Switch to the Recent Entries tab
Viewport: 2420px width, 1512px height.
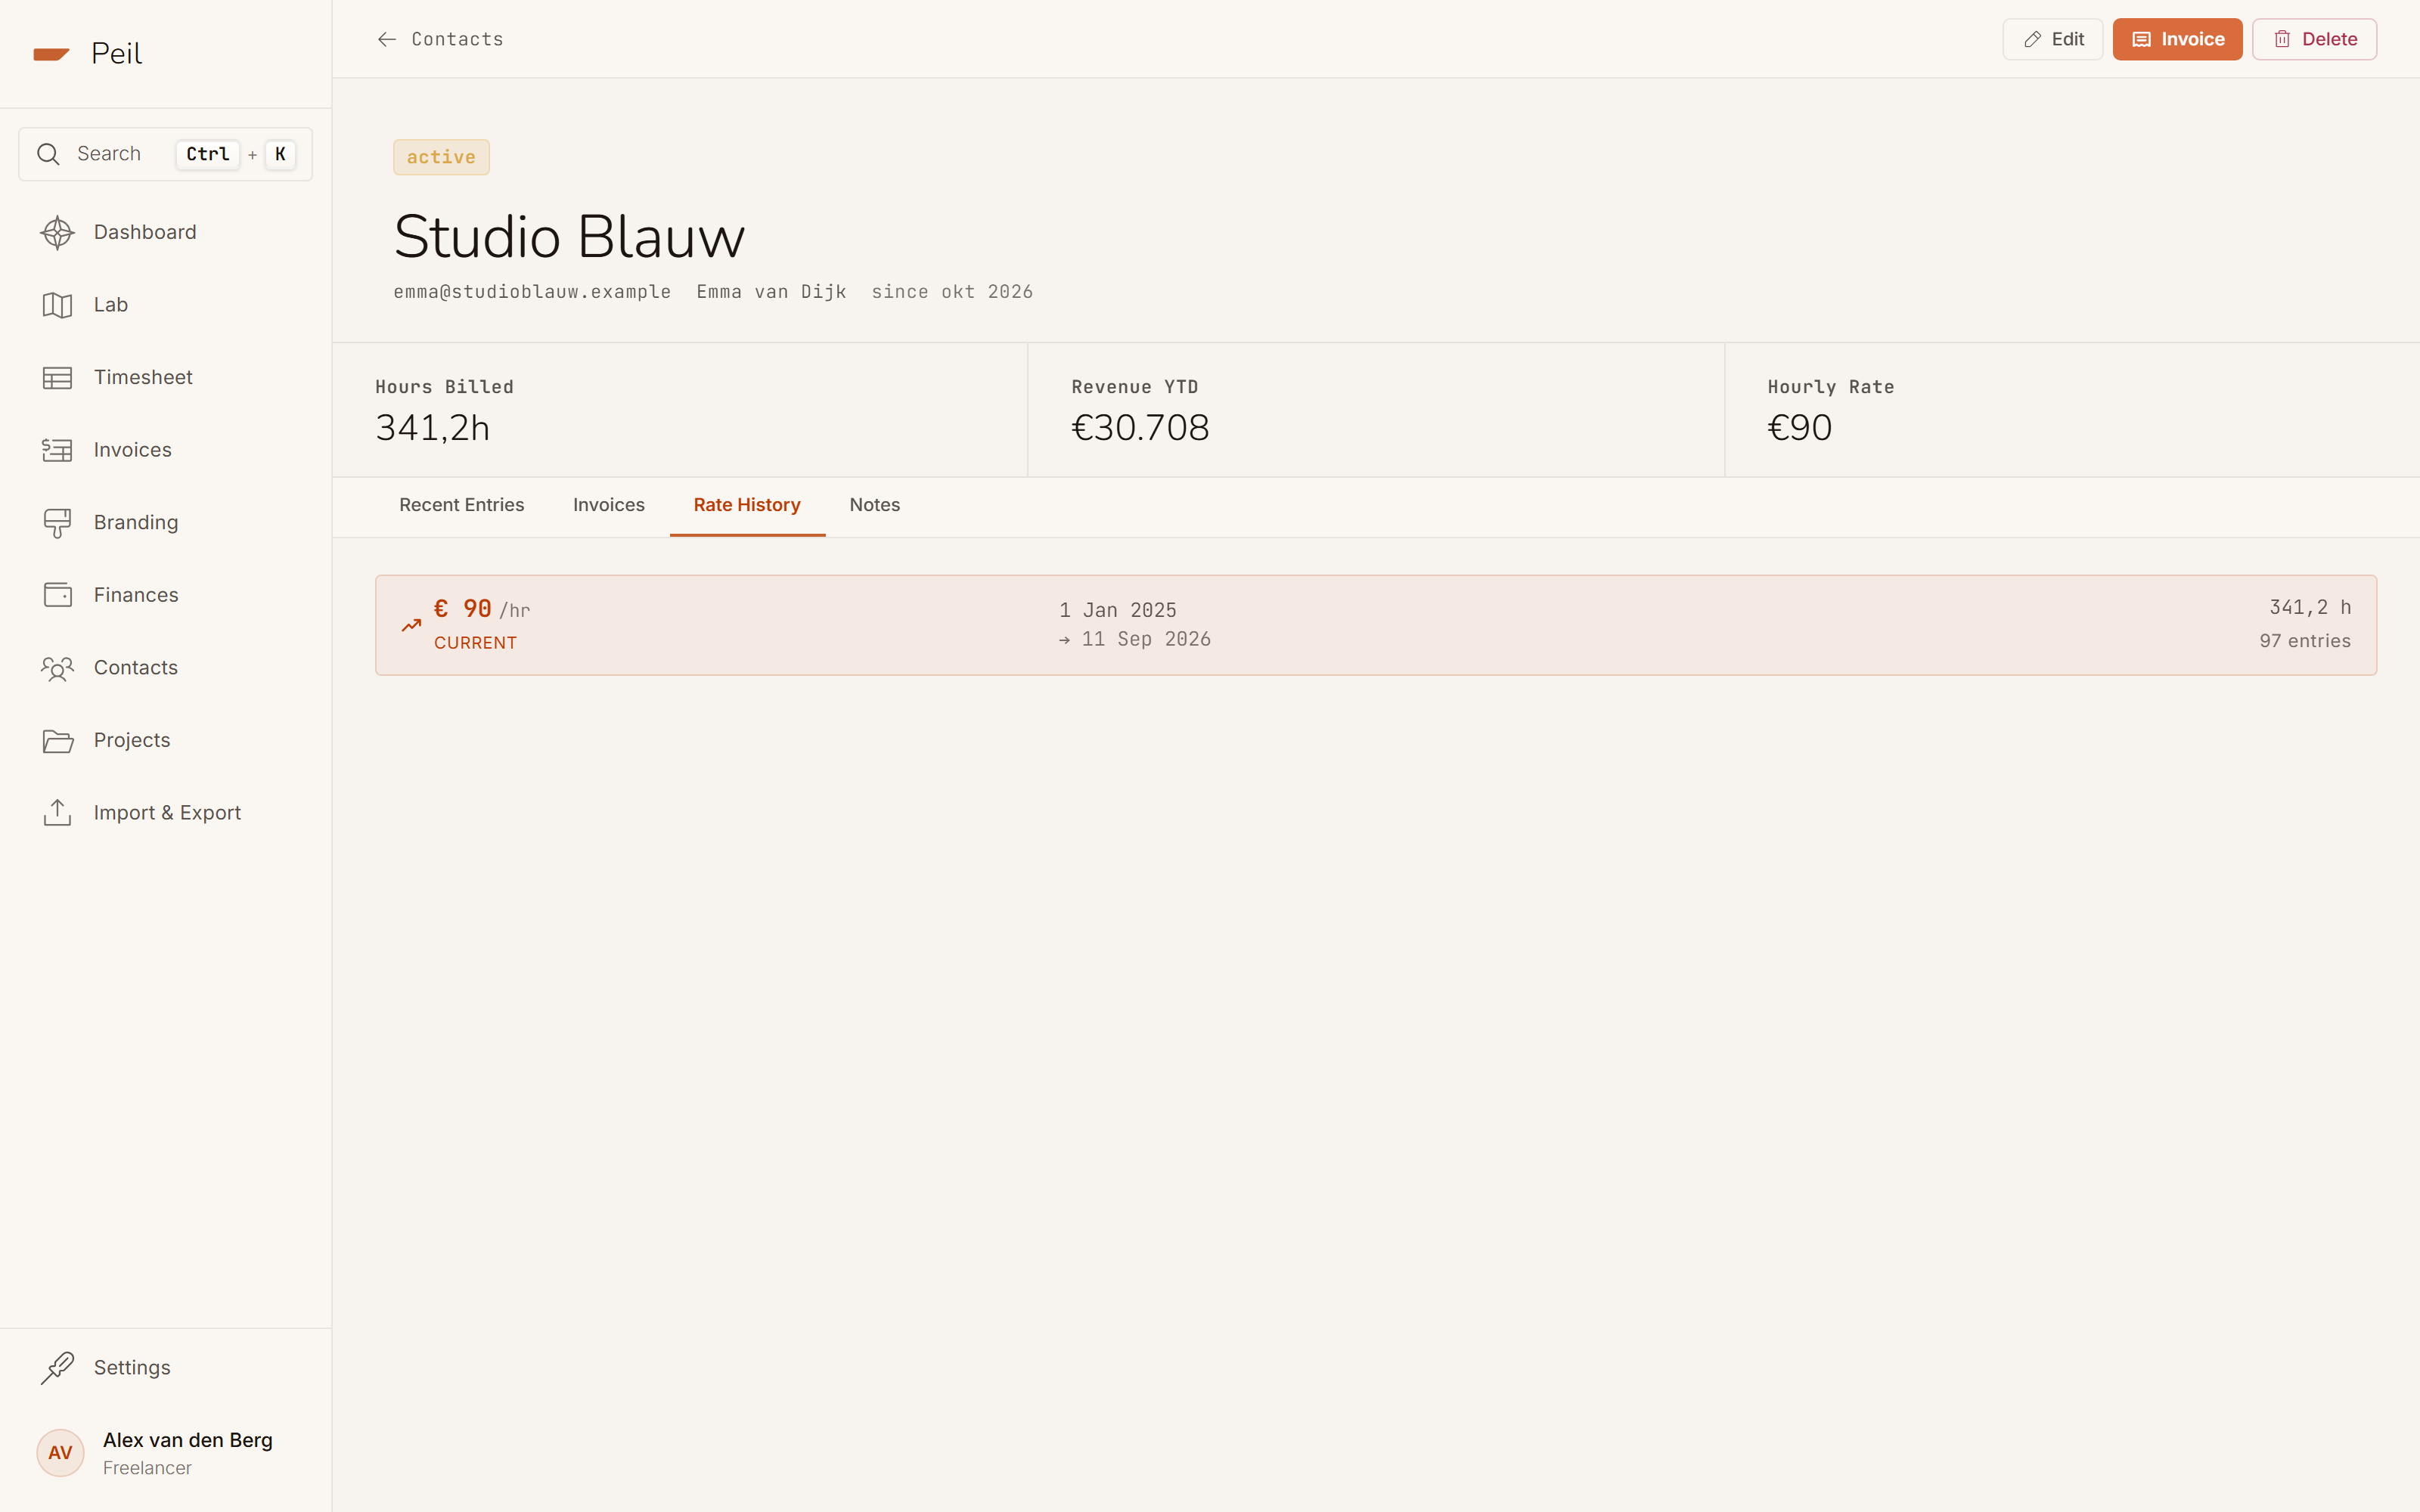coord(461,505)
